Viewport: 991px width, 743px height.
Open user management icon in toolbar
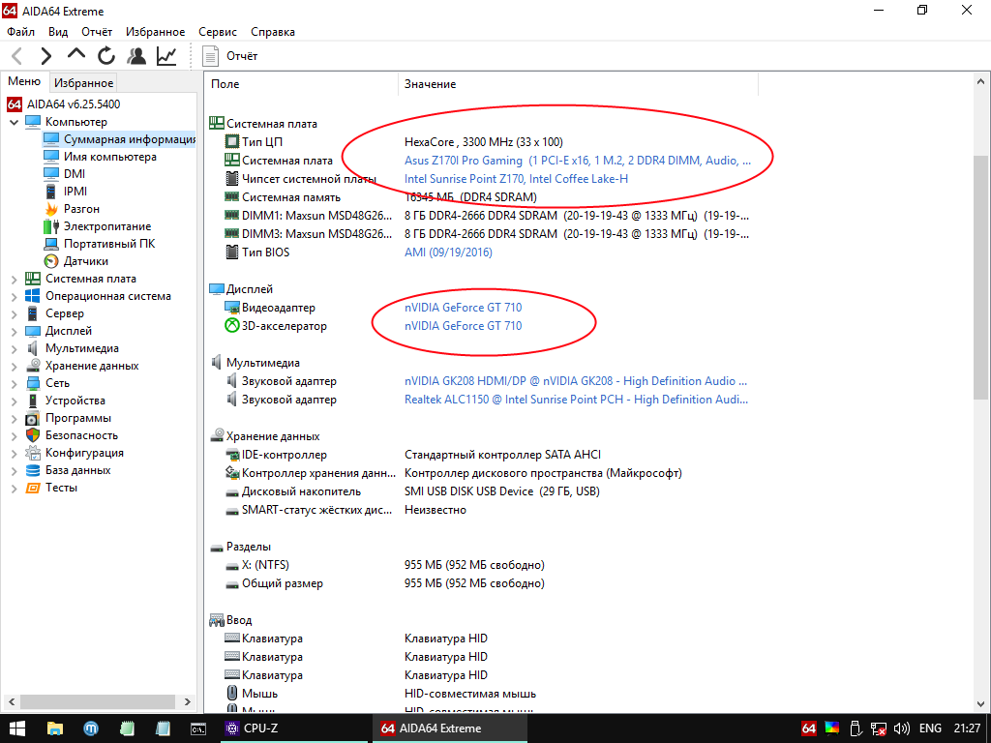(x=135, y=56)
